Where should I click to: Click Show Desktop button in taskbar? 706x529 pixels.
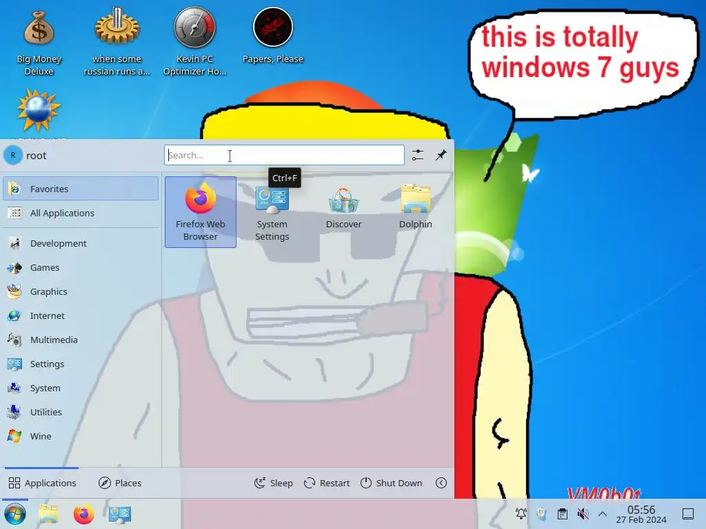tap(688, 514)
